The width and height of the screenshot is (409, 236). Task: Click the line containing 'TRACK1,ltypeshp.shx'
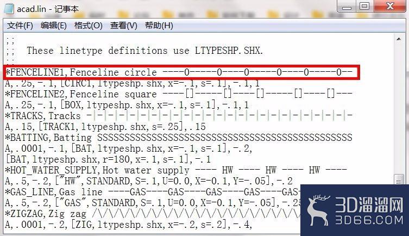click(x=105, y=127)
